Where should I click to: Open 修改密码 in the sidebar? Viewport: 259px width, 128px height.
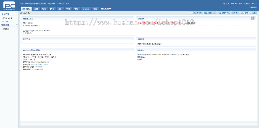point(6,22)
